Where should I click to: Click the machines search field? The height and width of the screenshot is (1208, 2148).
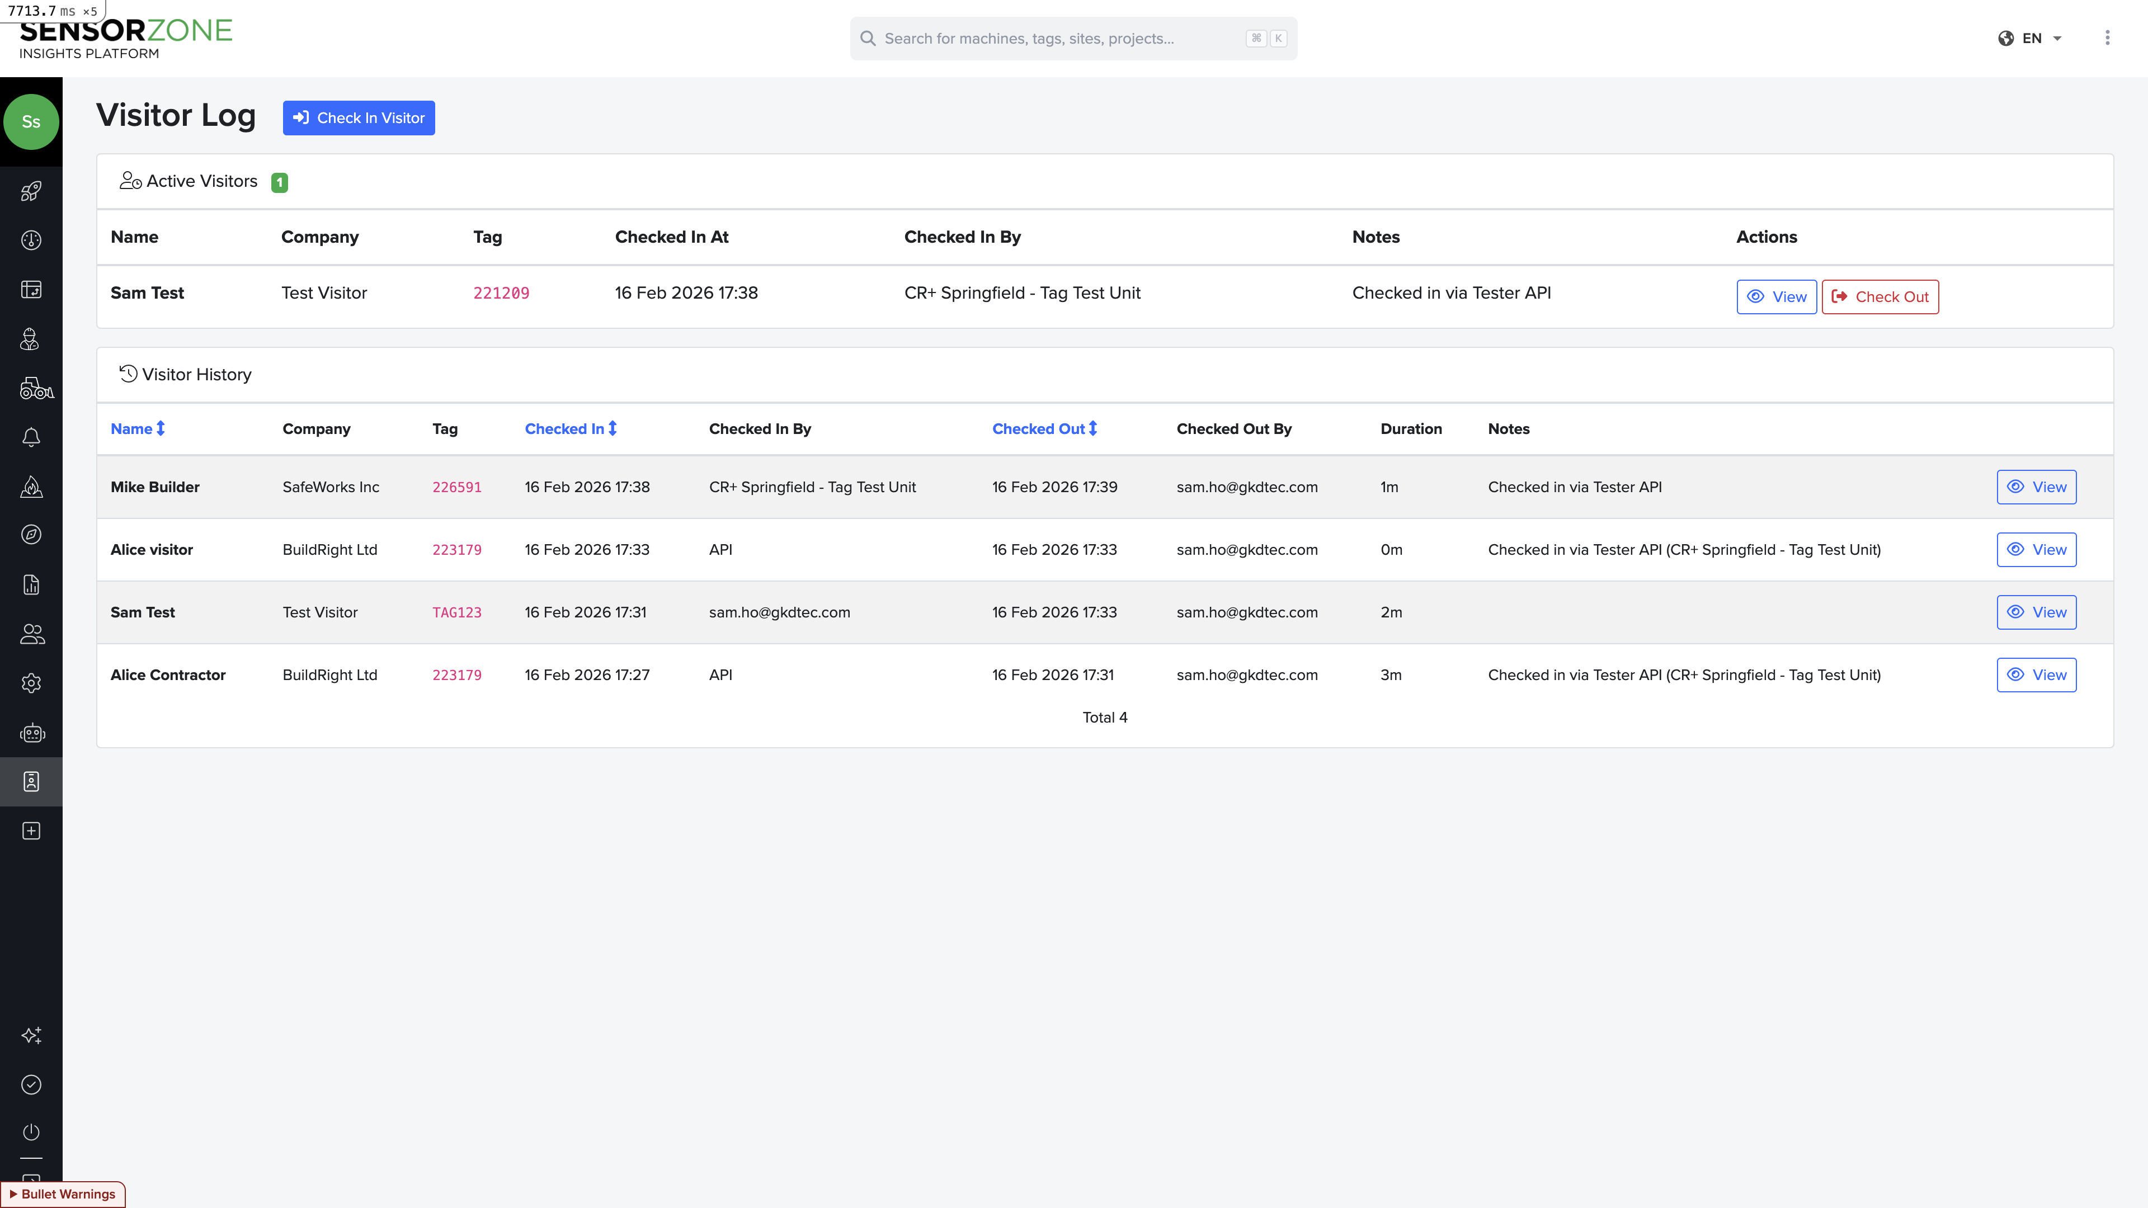click(x=1059, y=39)
